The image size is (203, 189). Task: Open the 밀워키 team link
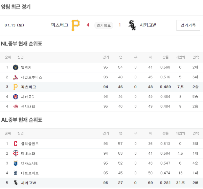(26, 67)
